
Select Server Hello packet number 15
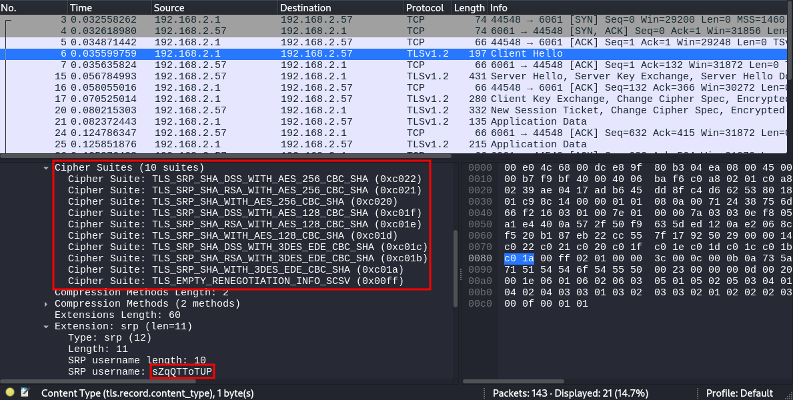267,76
